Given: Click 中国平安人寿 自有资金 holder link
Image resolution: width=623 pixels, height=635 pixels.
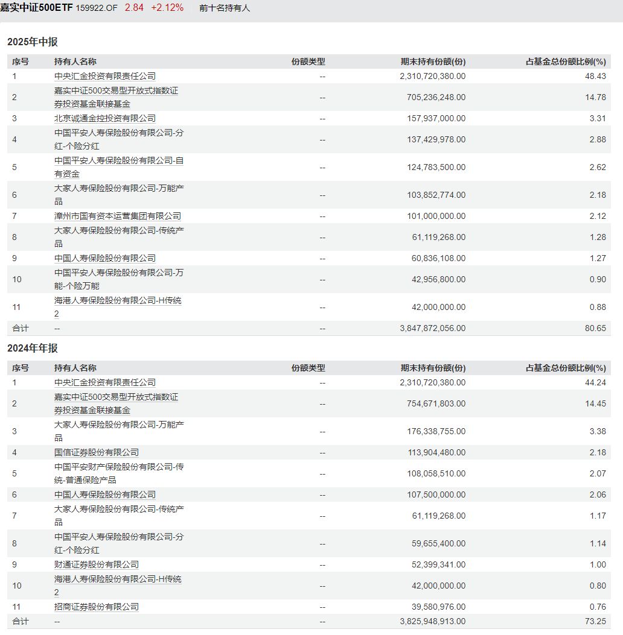Looking at the screenshot, I should [118, 167].
